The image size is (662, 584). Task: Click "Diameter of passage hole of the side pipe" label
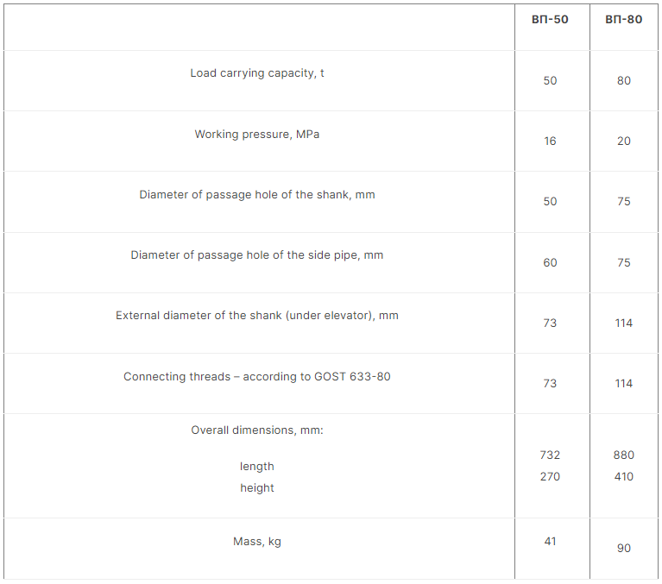257,255
